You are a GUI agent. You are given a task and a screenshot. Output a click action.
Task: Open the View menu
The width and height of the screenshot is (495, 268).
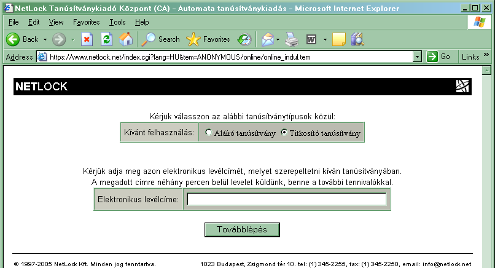56,22
